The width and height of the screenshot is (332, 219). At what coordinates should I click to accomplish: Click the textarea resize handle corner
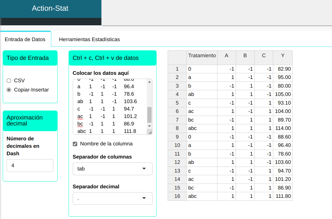point(150,132)
